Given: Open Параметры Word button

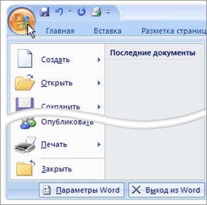Looking at the screenshot, I should 82,190.
